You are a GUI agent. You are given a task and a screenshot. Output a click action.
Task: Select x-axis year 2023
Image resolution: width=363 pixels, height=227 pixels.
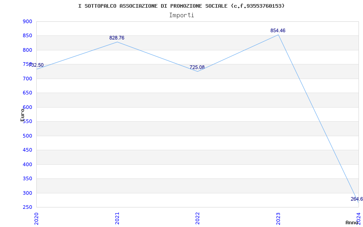[278, 219]
